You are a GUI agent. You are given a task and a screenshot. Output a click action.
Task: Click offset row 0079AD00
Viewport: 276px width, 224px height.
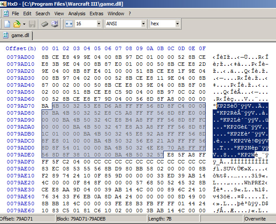[x=21, y=57]
